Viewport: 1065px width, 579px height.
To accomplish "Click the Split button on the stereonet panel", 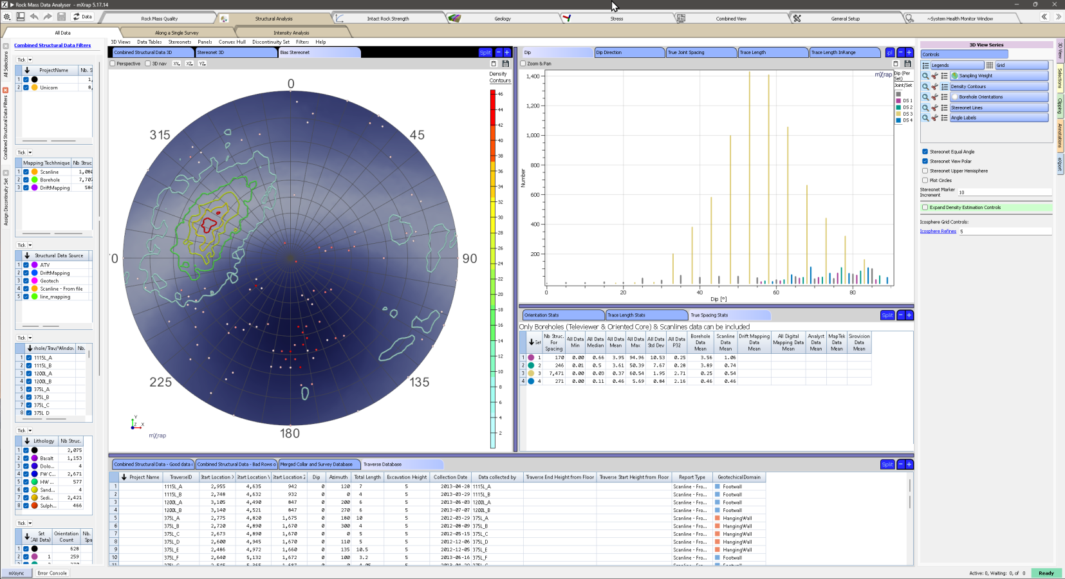I will click(485, 52).
